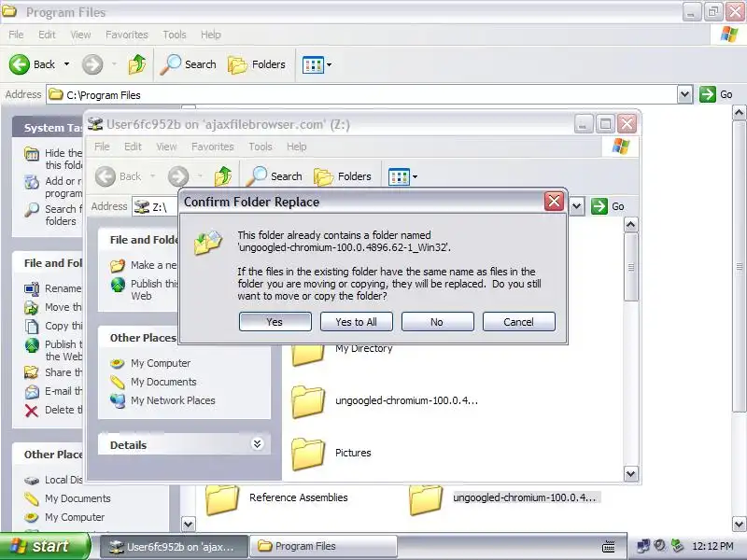Open Views button in Z: drive window
This screenshot has width=747, height=560.
(x=400, y=176)
